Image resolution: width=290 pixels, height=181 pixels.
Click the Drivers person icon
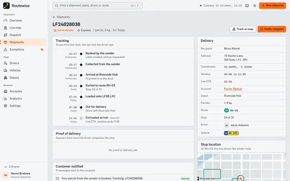5,63
